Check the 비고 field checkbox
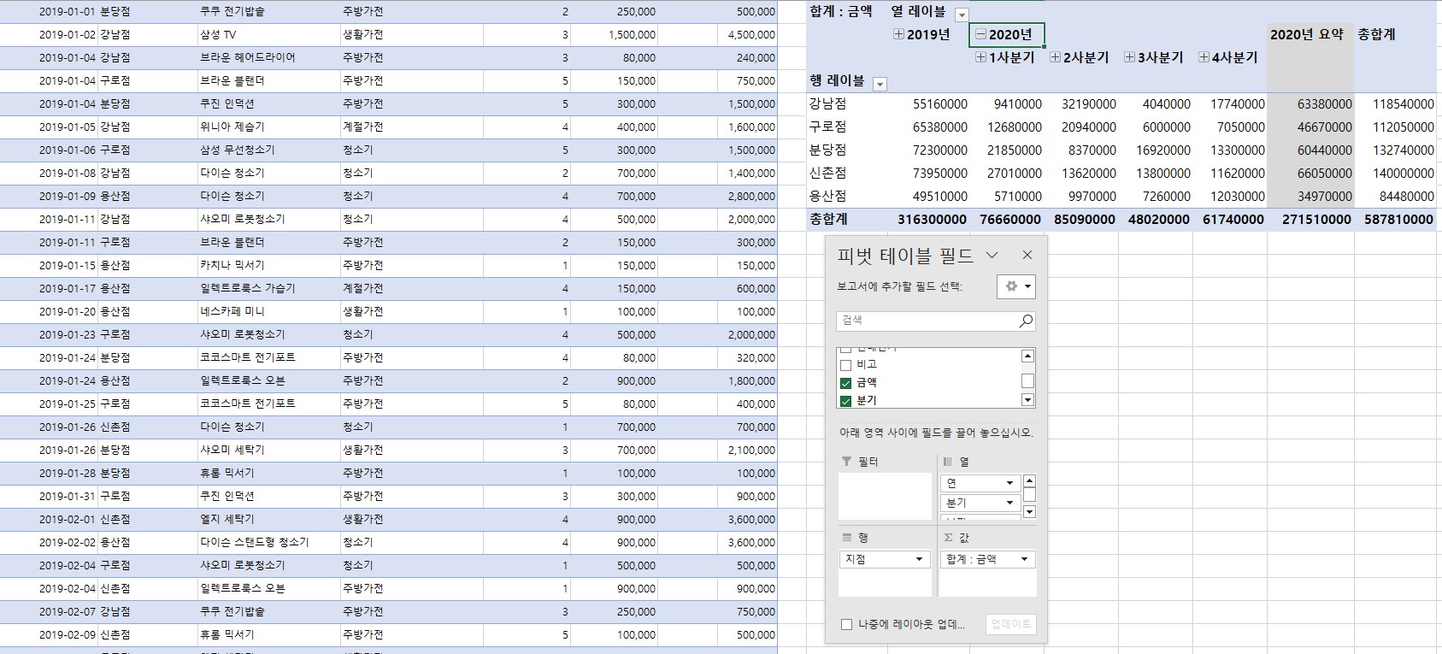Image resolution: width=1442 pixels, height=654 pixels. point(846,365)
